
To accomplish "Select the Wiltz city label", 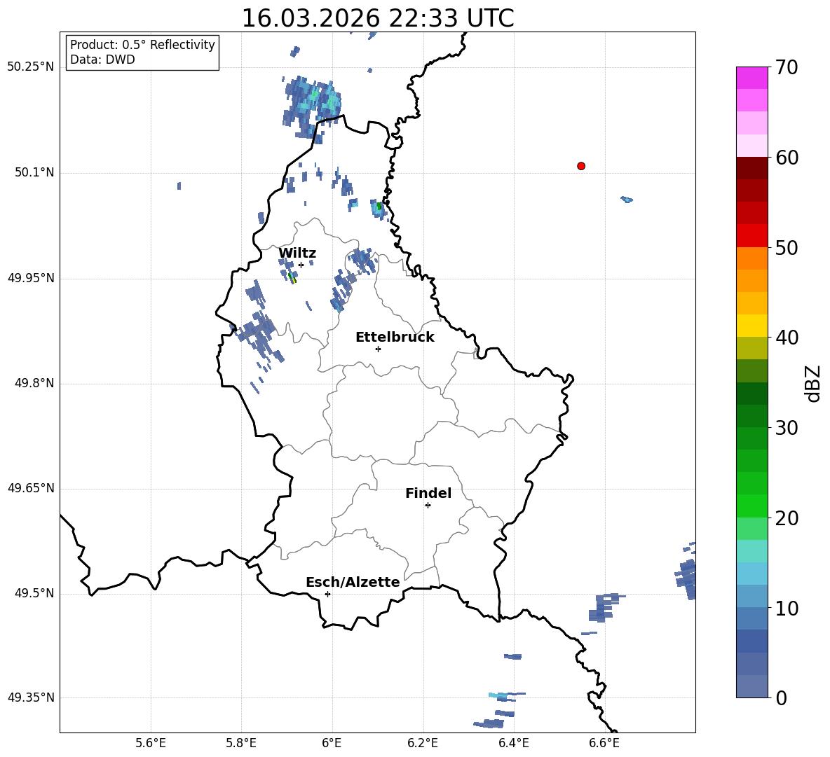I will coord(297,254).
